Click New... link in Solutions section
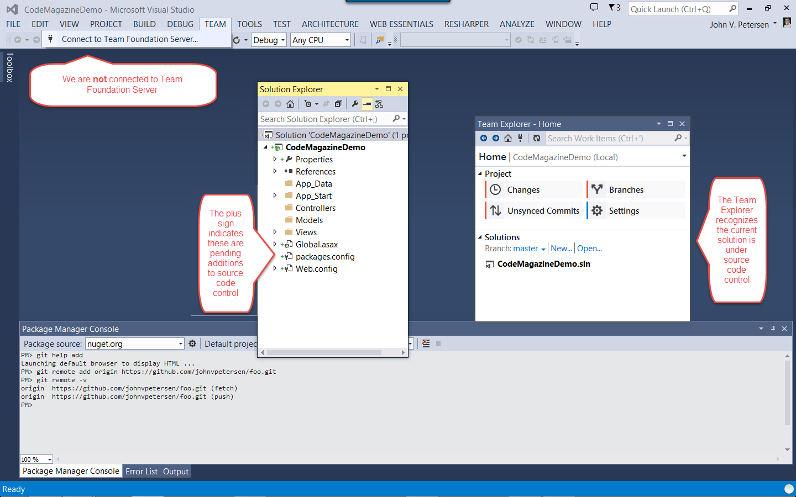The width and height of the screenshot is (796, 497). [561, 248]
